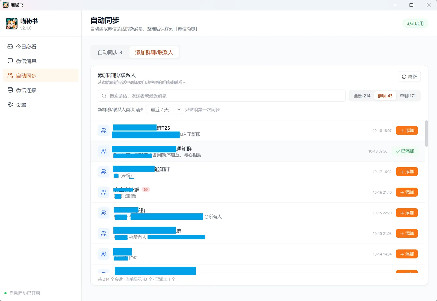Switch to the 自动同步 3 tab

[110, 52]
